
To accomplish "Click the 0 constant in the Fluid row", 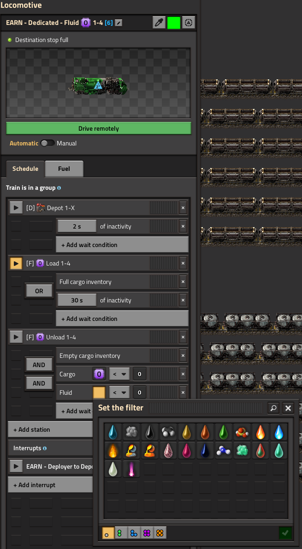I will 139,392.
